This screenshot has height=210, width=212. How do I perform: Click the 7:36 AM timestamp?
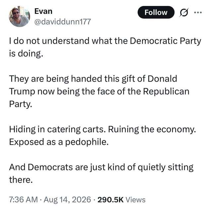pyautogui.click(x=24, y=200)
